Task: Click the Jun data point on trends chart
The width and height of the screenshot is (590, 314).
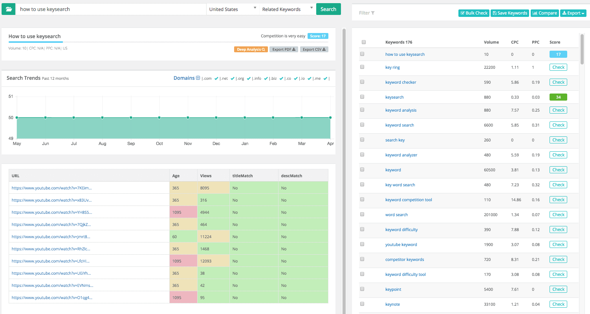Action: 45,118
